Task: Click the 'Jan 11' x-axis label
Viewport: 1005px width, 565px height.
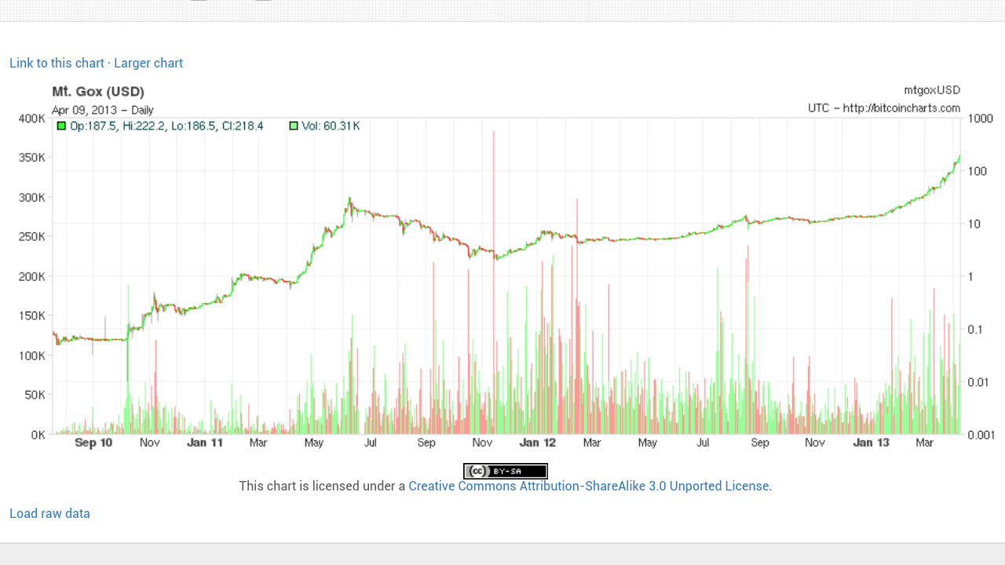Action: [x=205, y=443]
